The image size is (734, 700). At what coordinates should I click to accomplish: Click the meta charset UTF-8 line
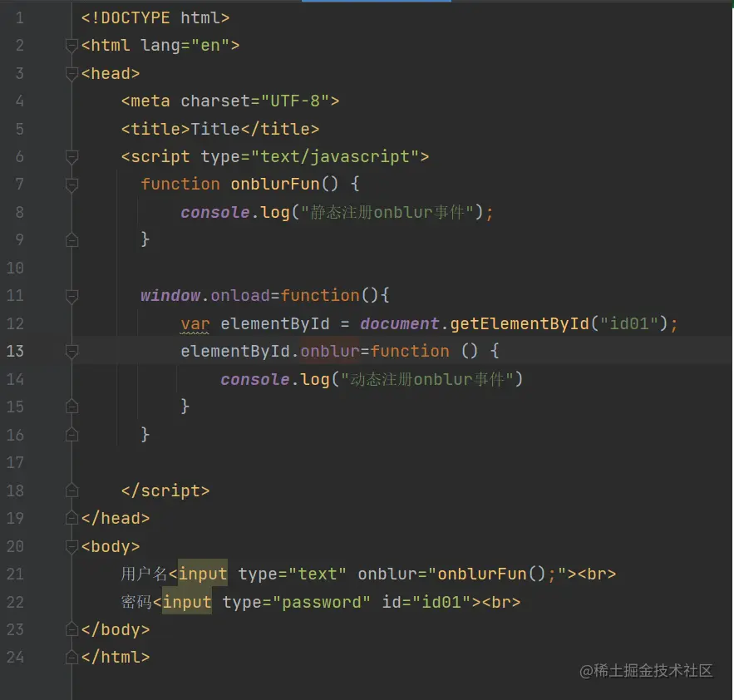[230, 101]
